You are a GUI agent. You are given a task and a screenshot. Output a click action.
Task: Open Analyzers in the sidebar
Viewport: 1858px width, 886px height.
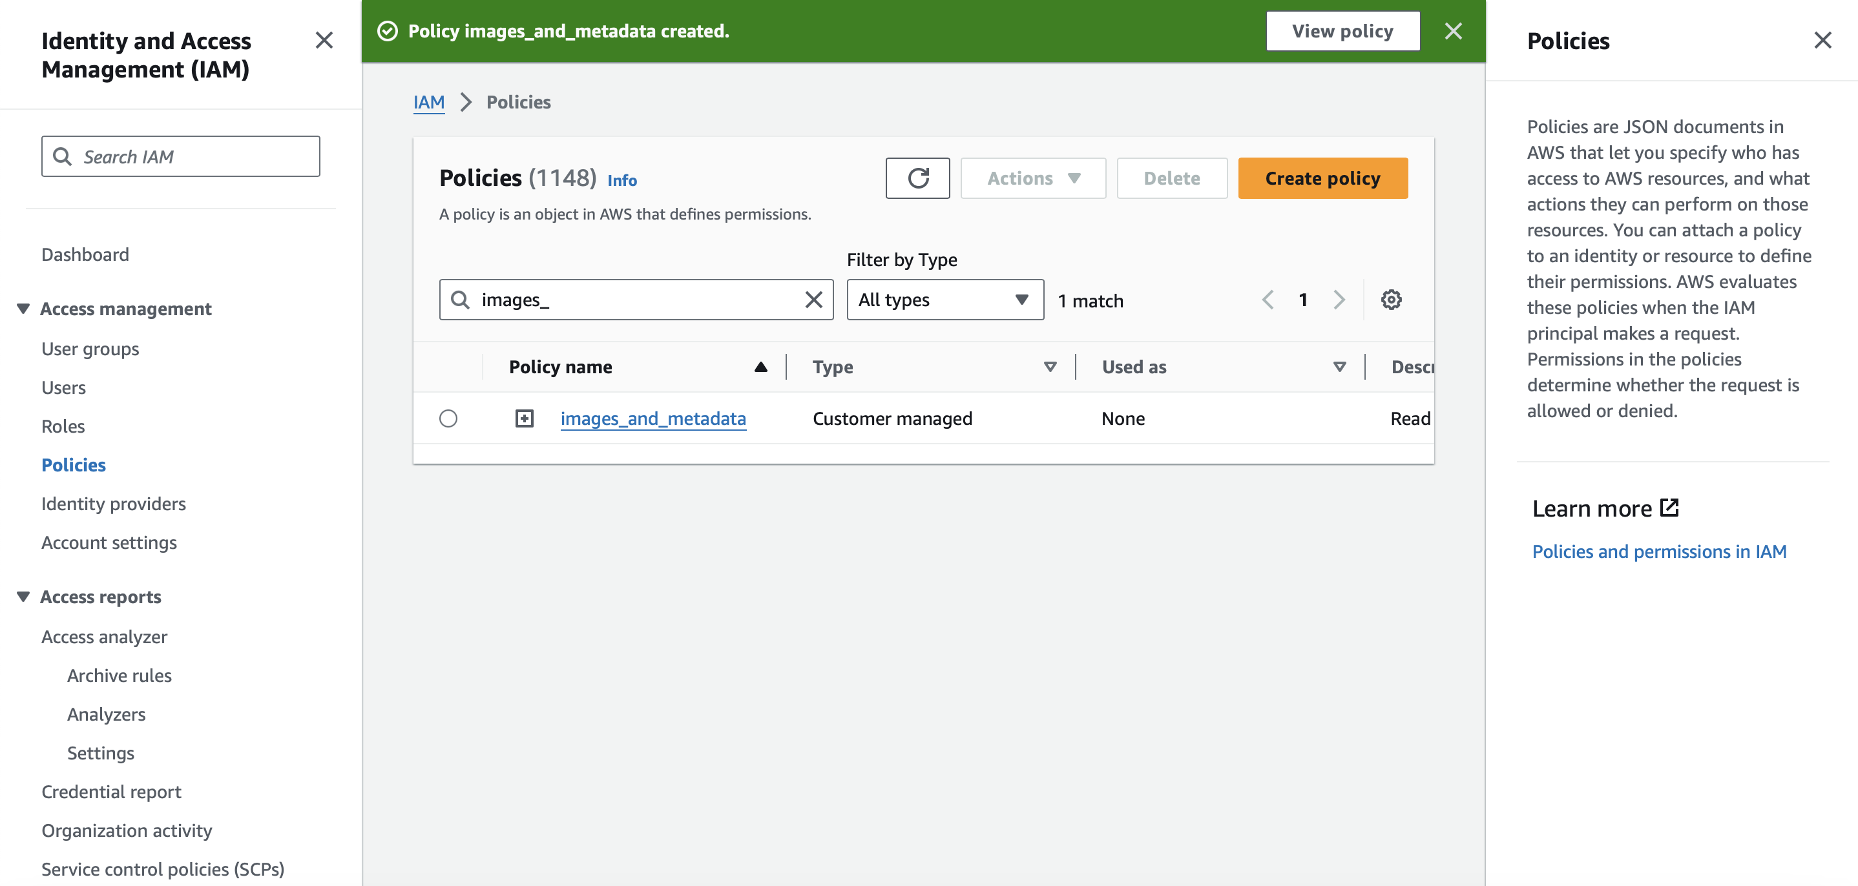pyautogui.click(x=106, y=714)
